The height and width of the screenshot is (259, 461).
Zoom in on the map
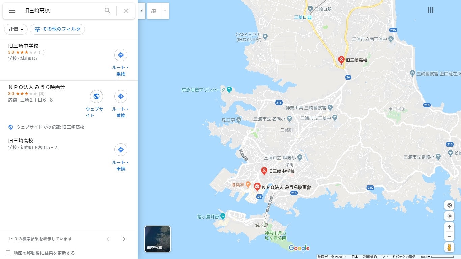[x=449, y=227]
